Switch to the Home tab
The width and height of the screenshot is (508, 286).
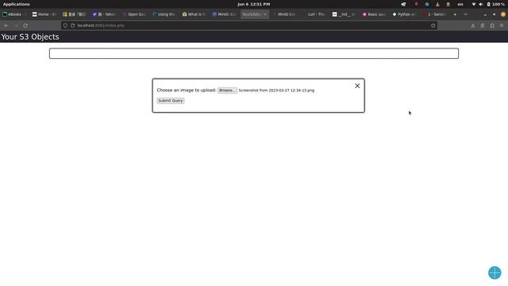click(44, 14)
